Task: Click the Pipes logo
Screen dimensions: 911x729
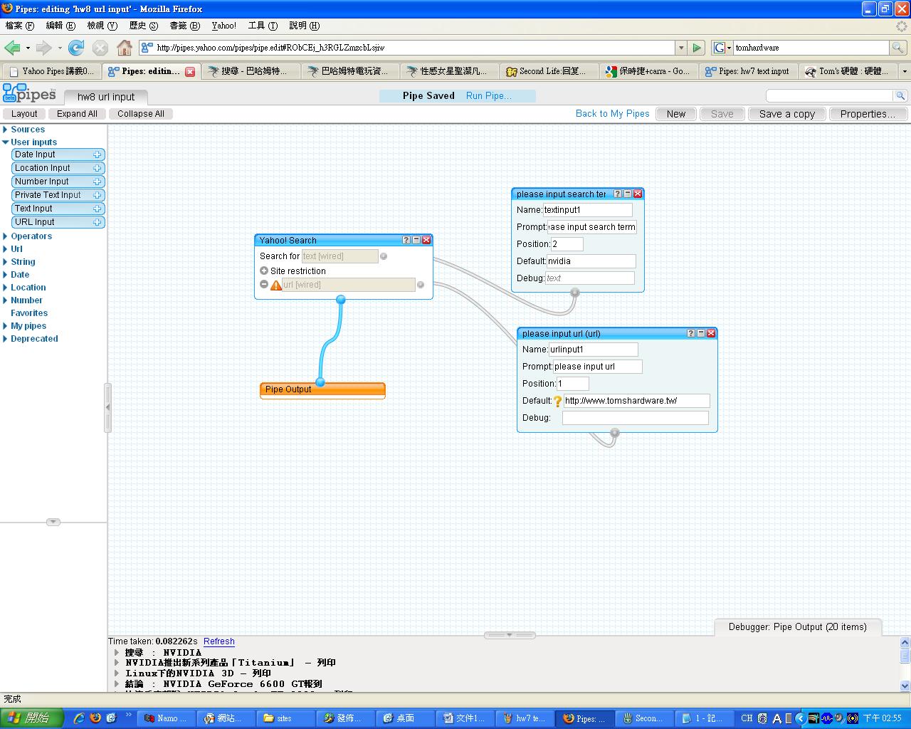Action: tap(29, 93)
